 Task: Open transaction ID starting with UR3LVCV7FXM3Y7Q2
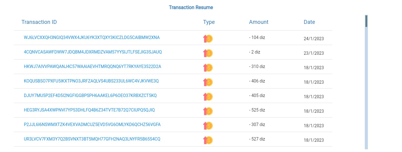(92, 139)
